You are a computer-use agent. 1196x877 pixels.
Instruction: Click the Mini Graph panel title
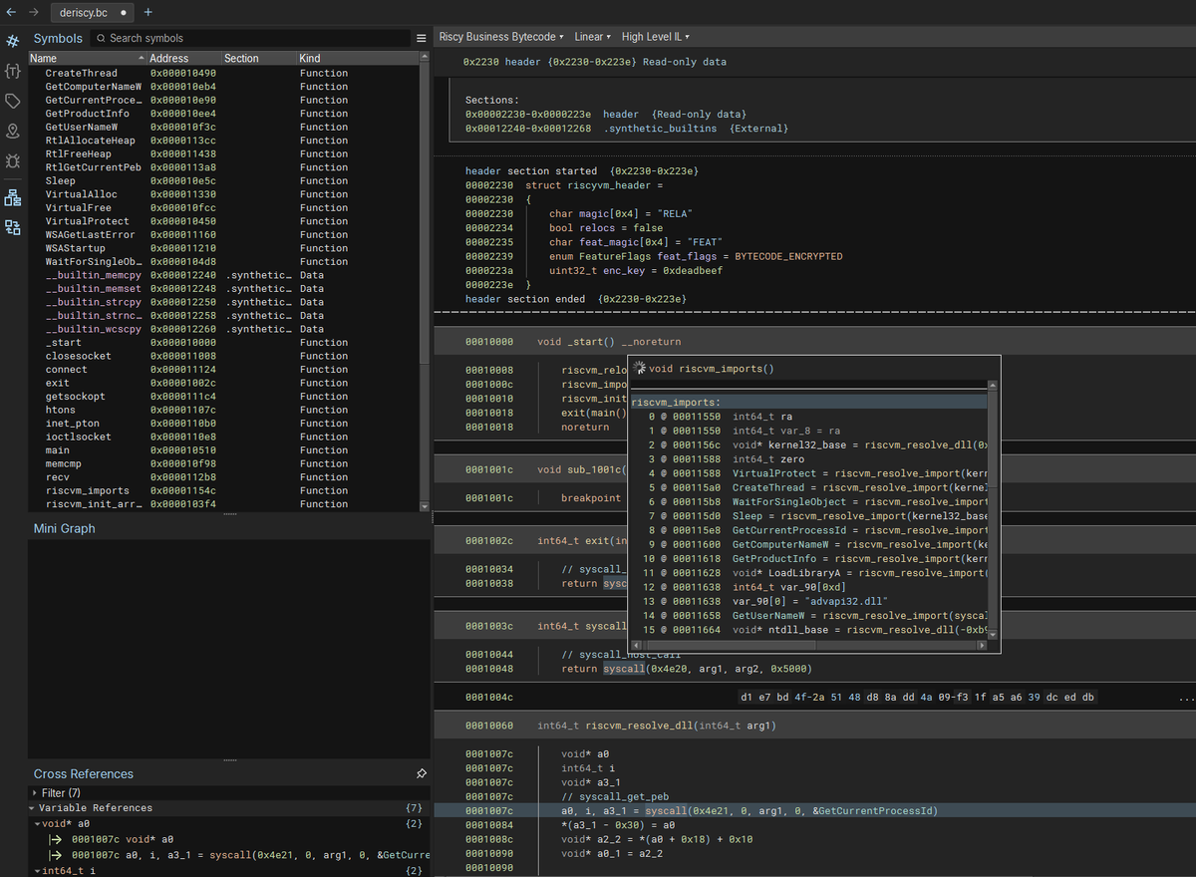click(x=65, y=528)
